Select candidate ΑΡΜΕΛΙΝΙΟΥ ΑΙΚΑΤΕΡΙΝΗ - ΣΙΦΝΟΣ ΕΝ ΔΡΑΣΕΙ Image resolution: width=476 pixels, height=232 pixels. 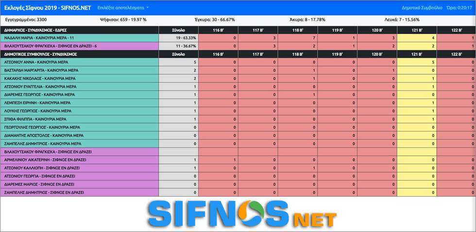(79, 160)
